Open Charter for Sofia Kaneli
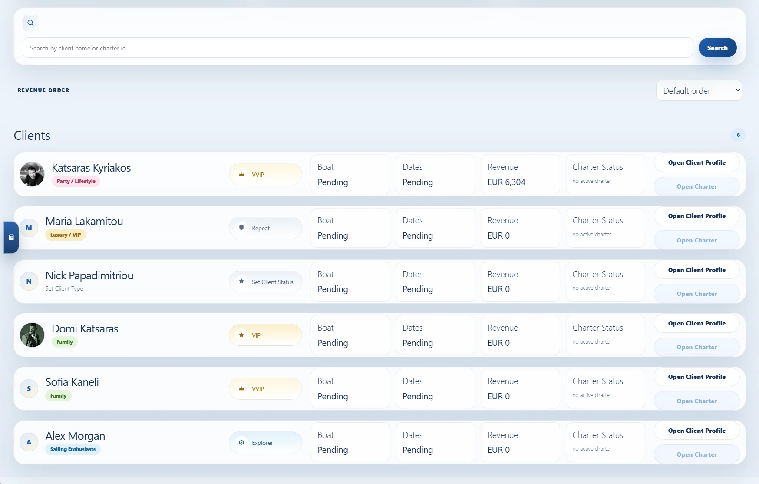This screenshot has width=759, height=484. (x=696, y=401)
